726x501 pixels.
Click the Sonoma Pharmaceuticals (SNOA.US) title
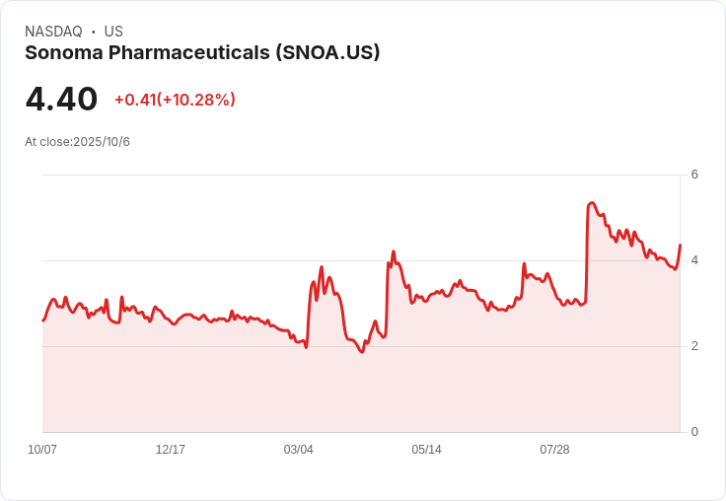click(x=202, y=53)
